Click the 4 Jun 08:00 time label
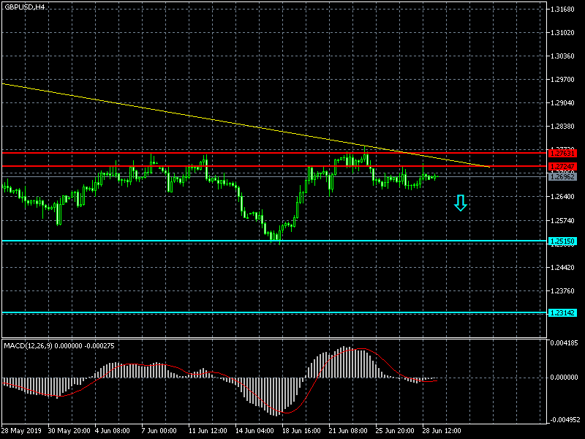This screenshot has height=439, width=585. tap(113, 431)
